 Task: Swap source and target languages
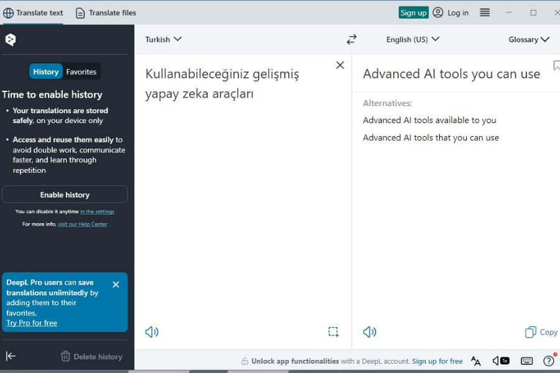[x=352, y=39]
